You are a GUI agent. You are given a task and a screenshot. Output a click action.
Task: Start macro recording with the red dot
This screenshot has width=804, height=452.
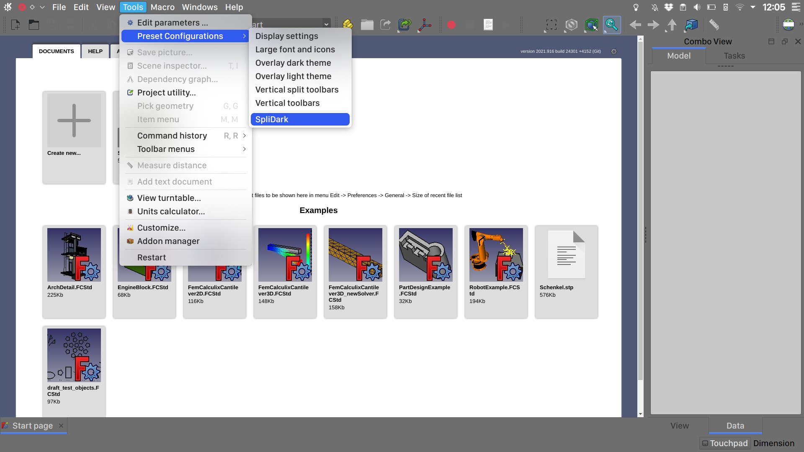(451, 25)
